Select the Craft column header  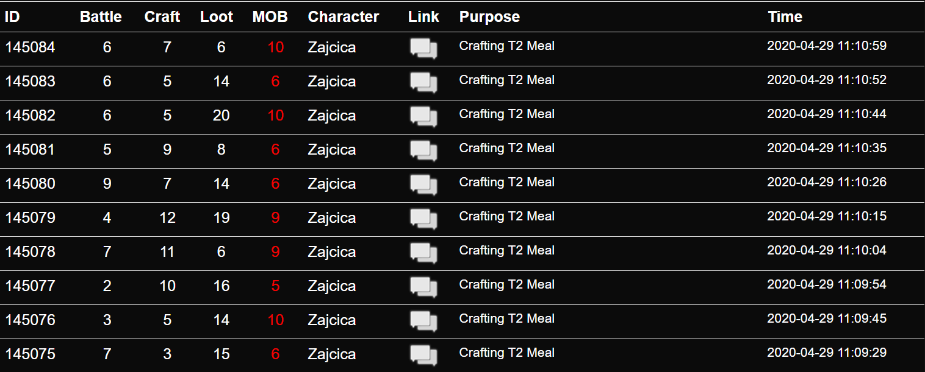point(162,17)
